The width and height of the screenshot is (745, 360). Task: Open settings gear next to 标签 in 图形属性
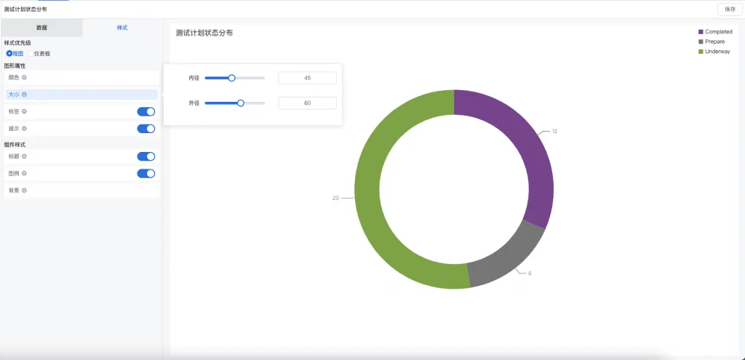24,111
